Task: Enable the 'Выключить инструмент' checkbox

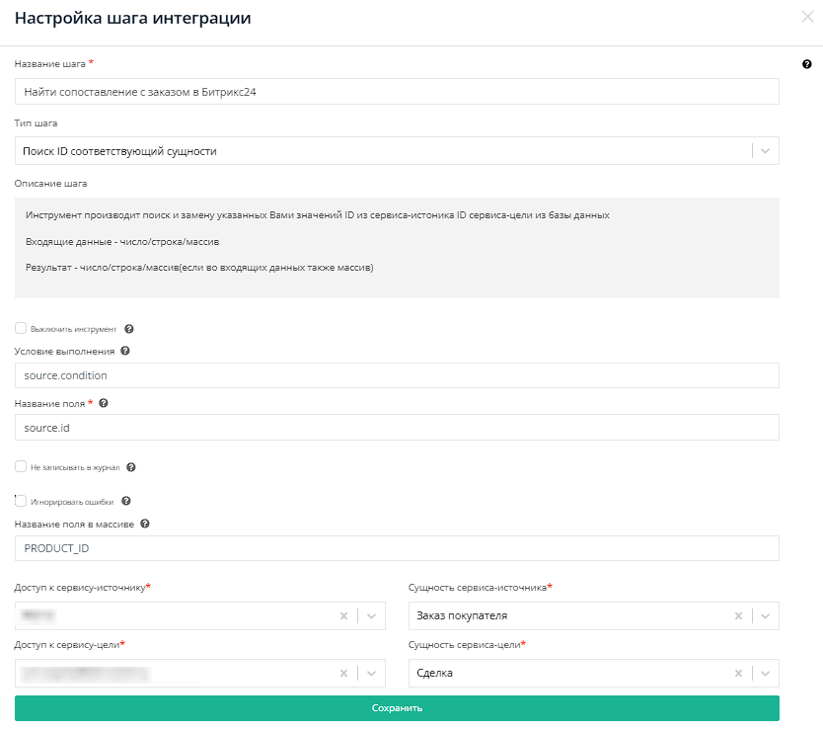Action: (x=21, y=328)
